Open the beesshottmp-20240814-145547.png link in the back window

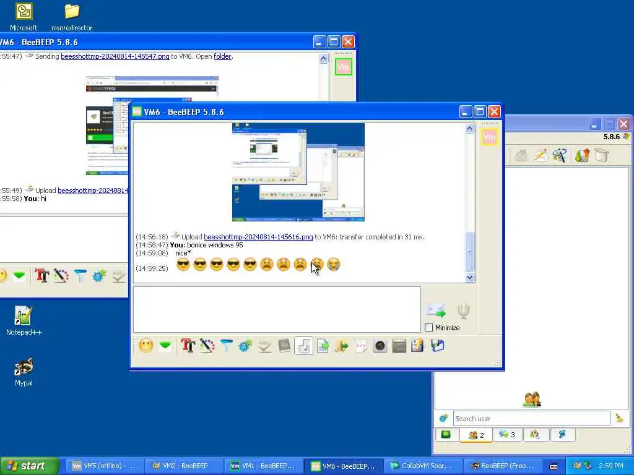point(115,56)
